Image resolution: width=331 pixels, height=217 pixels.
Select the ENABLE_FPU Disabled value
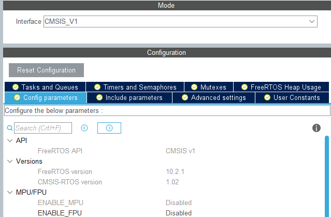coord(179,213)
